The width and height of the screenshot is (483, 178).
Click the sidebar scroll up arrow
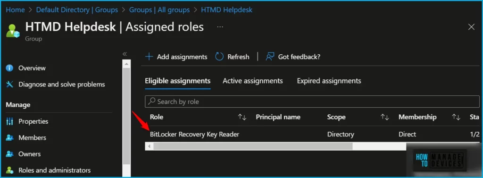pyautogui.click(x=126, y=64)
